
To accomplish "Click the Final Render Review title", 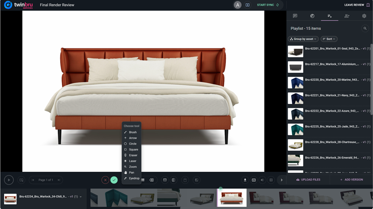I will [57, 5].
